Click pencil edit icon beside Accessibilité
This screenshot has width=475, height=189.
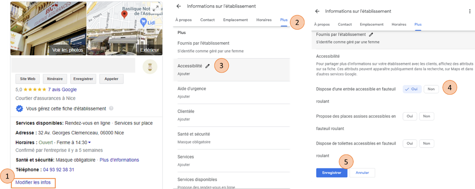[x=207, y=66]
